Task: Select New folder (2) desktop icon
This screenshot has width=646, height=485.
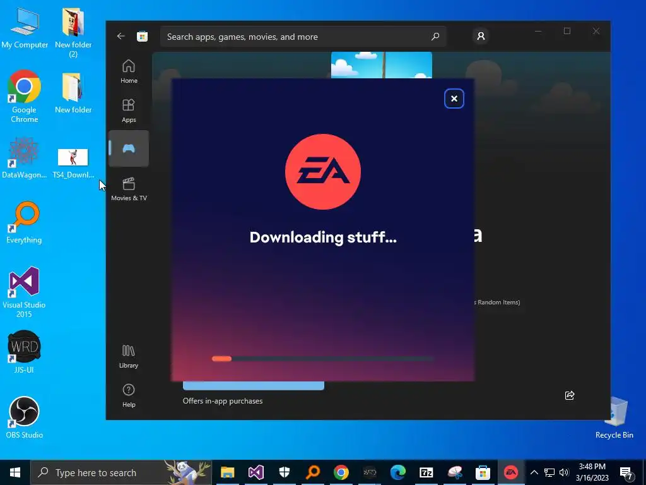Action: [73, 33]
